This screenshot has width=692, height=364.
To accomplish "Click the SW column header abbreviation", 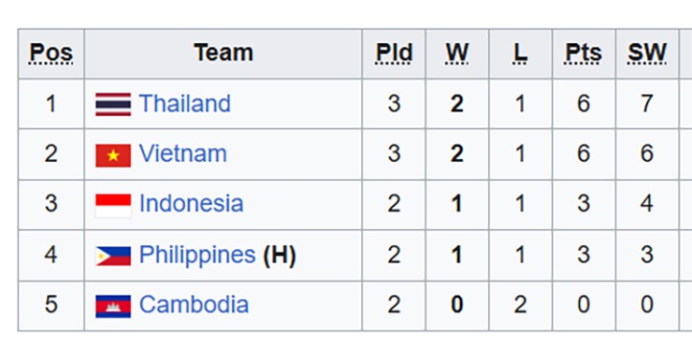I will (x=647, y=53).
